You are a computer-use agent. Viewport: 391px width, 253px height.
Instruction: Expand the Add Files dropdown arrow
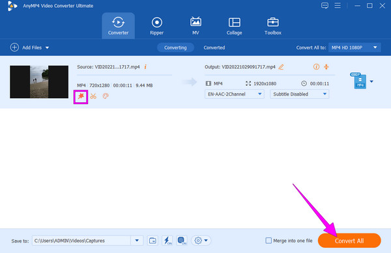point(47,47)
